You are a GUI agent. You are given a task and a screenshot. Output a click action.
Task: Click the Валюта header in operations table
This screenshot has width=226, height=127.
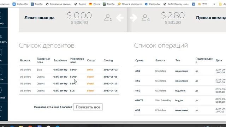click(x=160, y=60)
